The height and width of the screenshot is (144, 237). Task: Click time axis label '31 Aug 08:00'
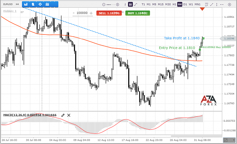coord(202,140)
